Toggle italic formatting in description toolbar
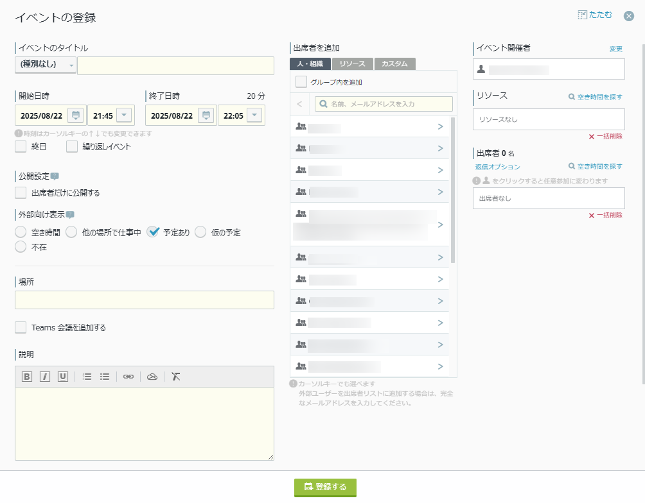Image resolution: width=645 pixels, height=503 pixels. tap(45, 377)
